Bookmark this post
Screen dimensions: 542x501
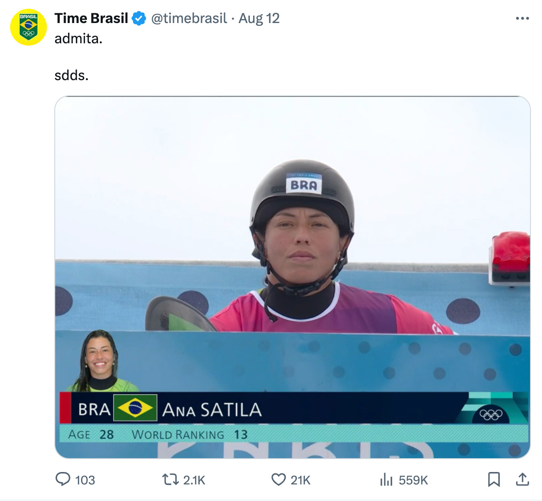494,479
